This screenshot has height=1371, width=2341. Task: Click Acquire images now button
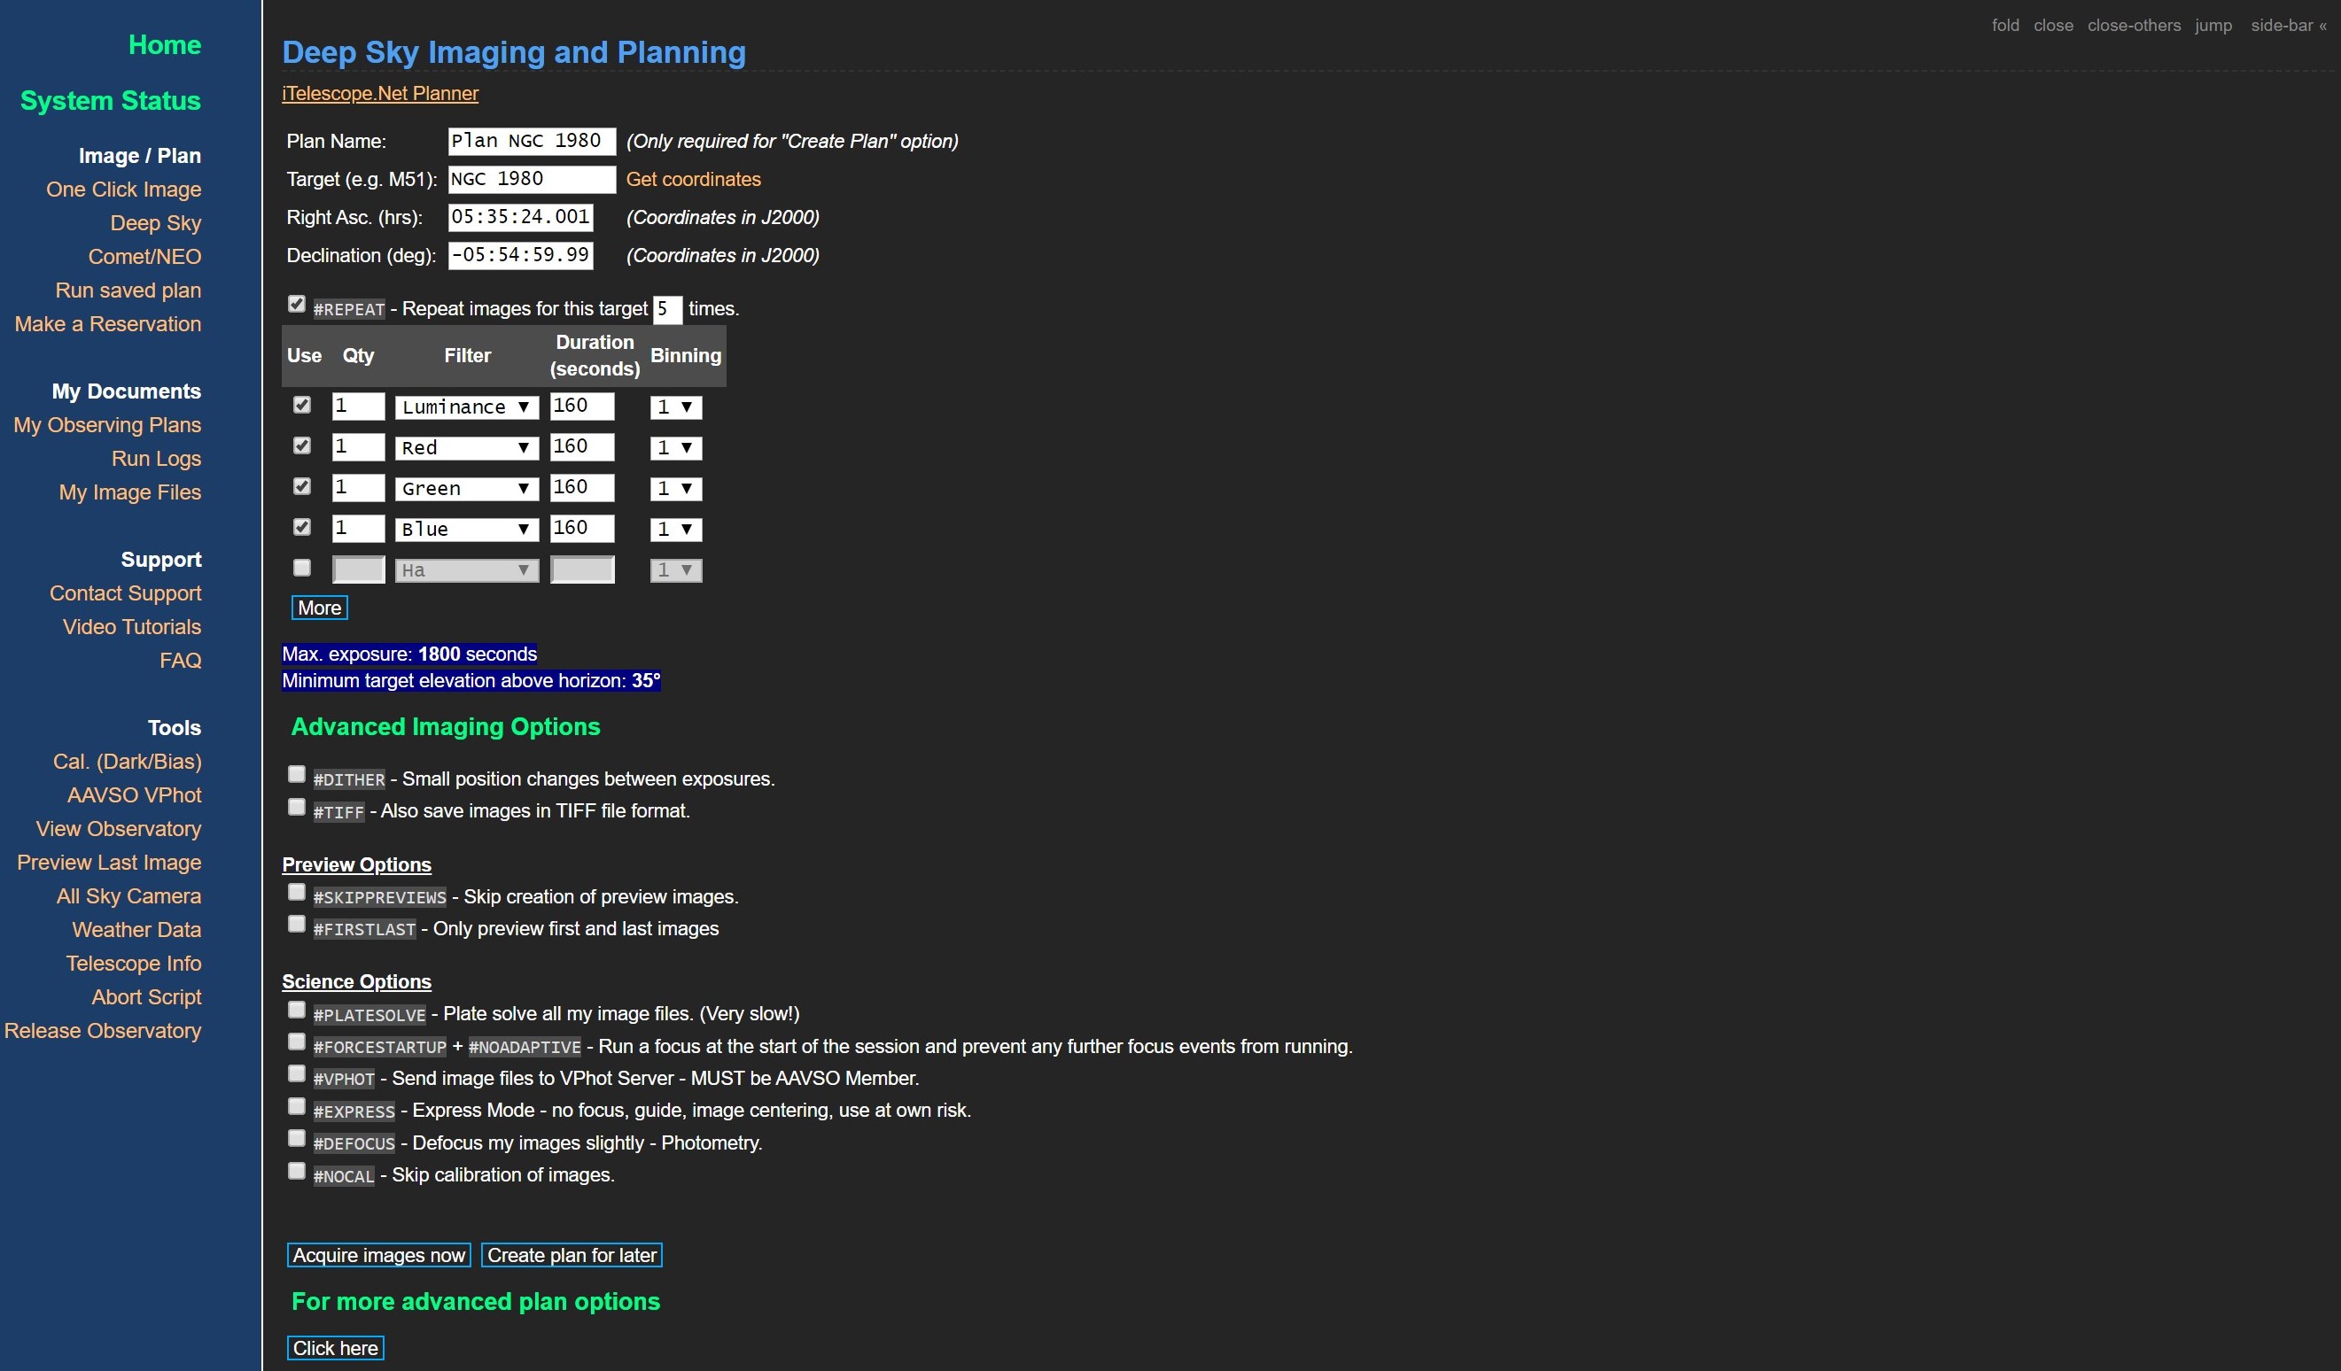tap(379, 1255)
